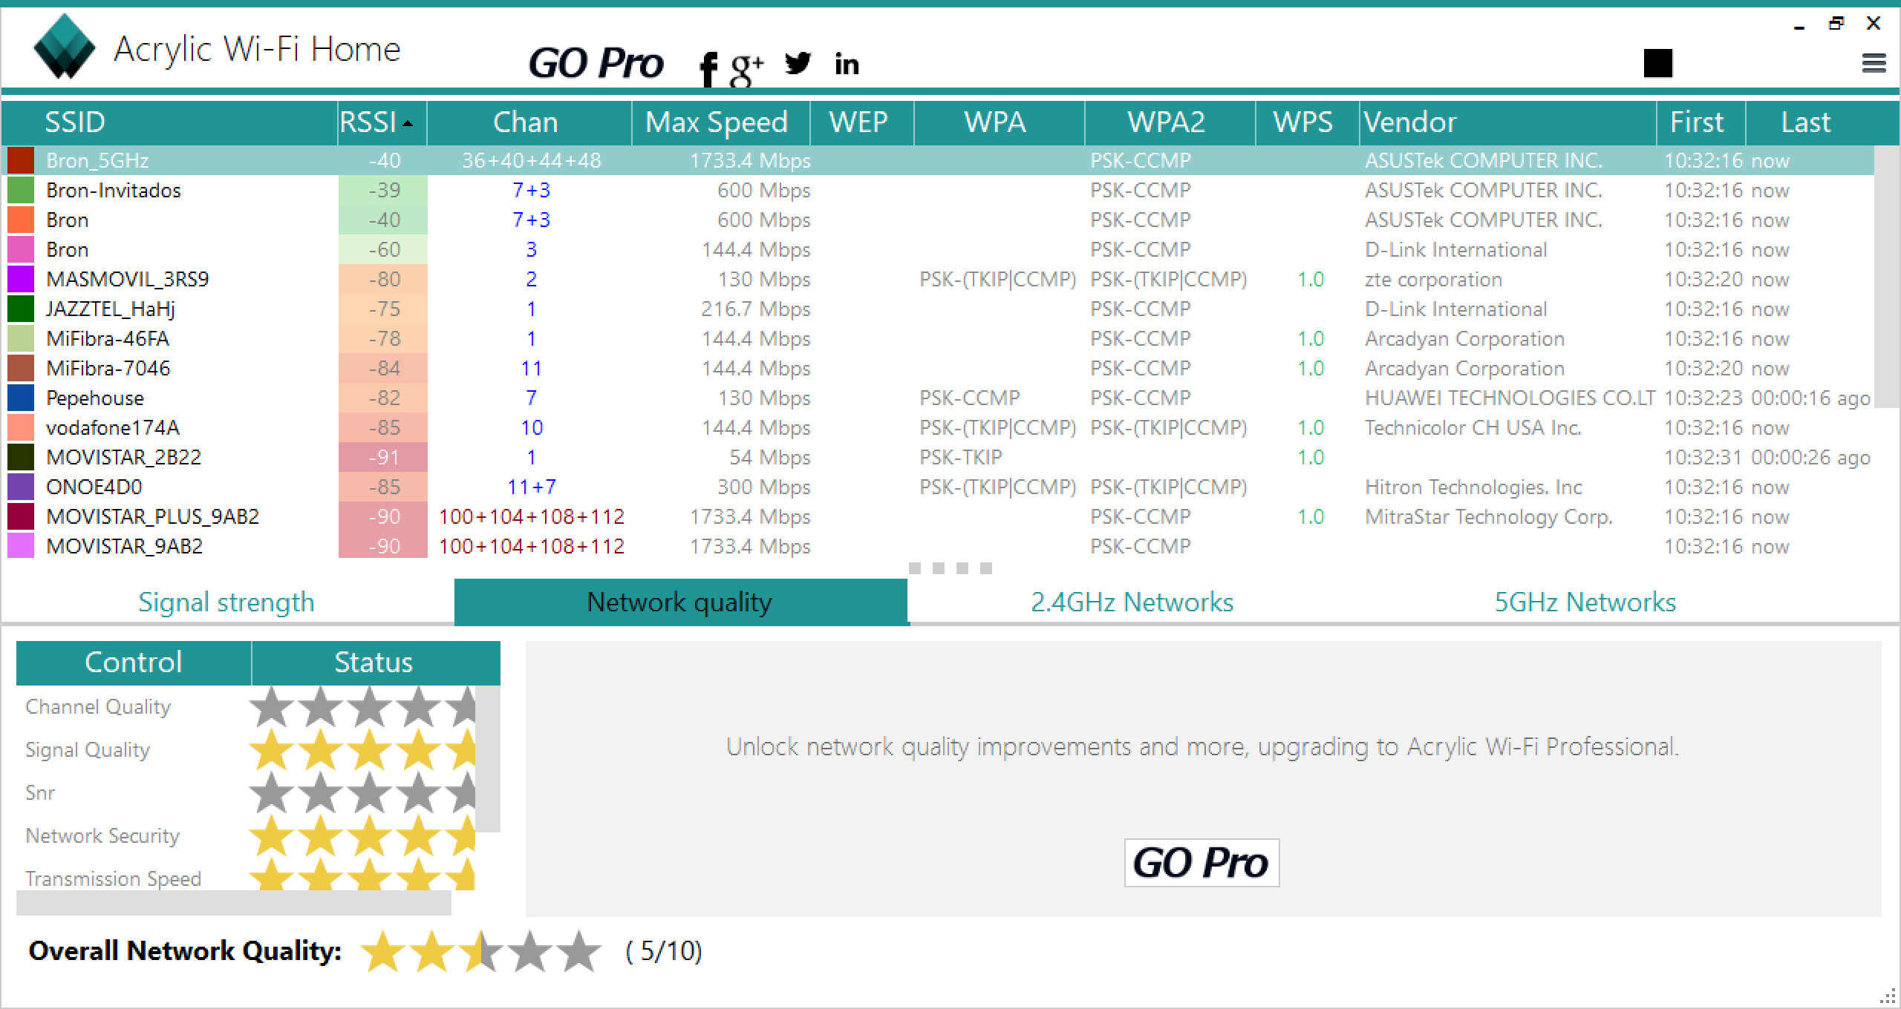Open the hamburger menu icon
Screen dimensions: 1901x1009
(x=1874, y=63)
